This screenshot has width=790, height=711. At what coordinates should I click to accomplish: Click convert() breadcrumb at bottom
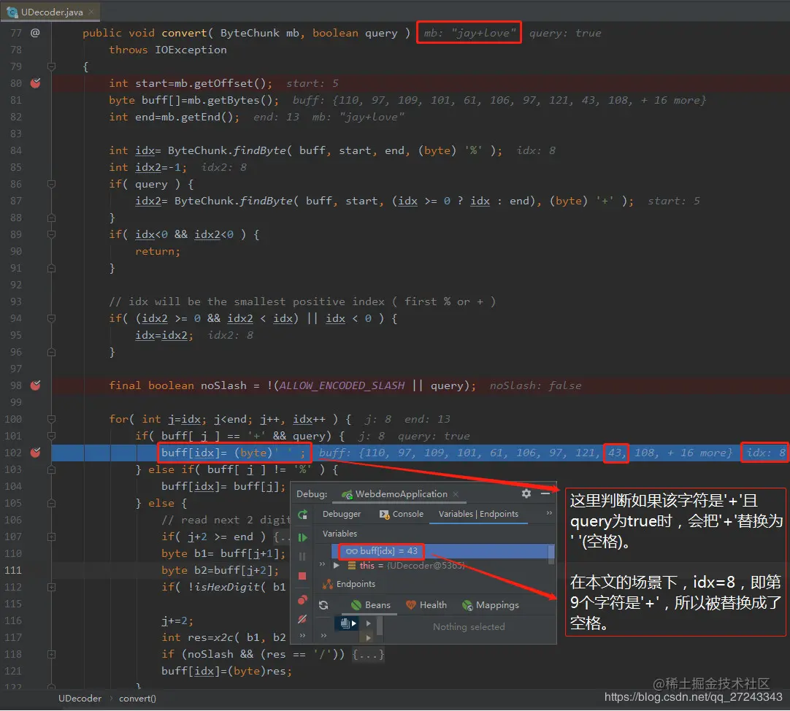(137, 699)
